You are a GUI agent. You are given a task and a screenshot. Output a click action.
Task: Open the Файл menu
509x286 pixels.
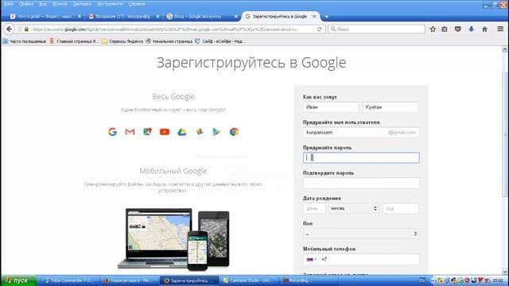click(9, 4)
